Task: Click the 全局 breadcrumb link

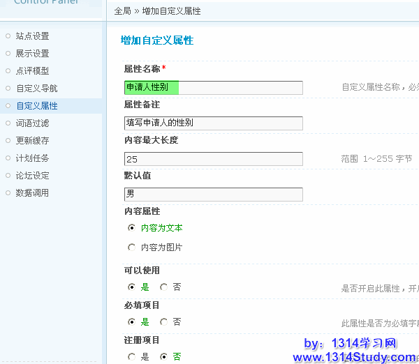Action: click(x=122, y=12)
